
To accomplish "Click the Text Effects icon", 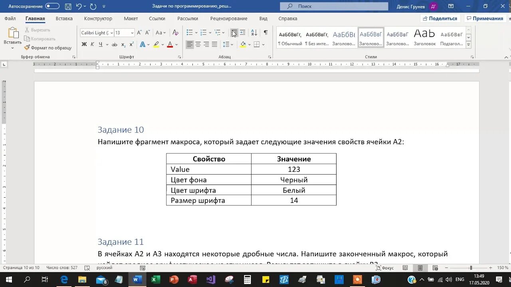I will pyautogui.click(x=143, y=44).
